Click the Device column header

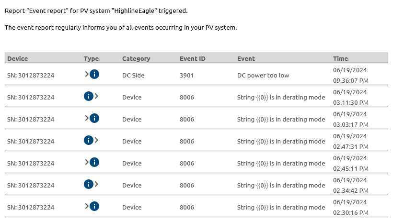(18, 58)
